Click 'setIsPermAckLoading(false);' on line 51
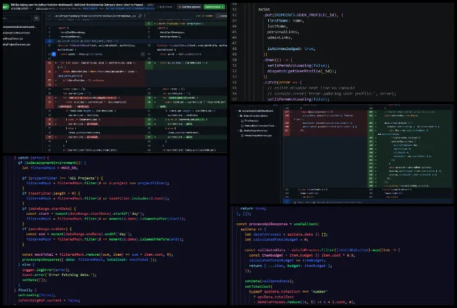This screenshot has height=308, width=457. (x=298, y=65)
